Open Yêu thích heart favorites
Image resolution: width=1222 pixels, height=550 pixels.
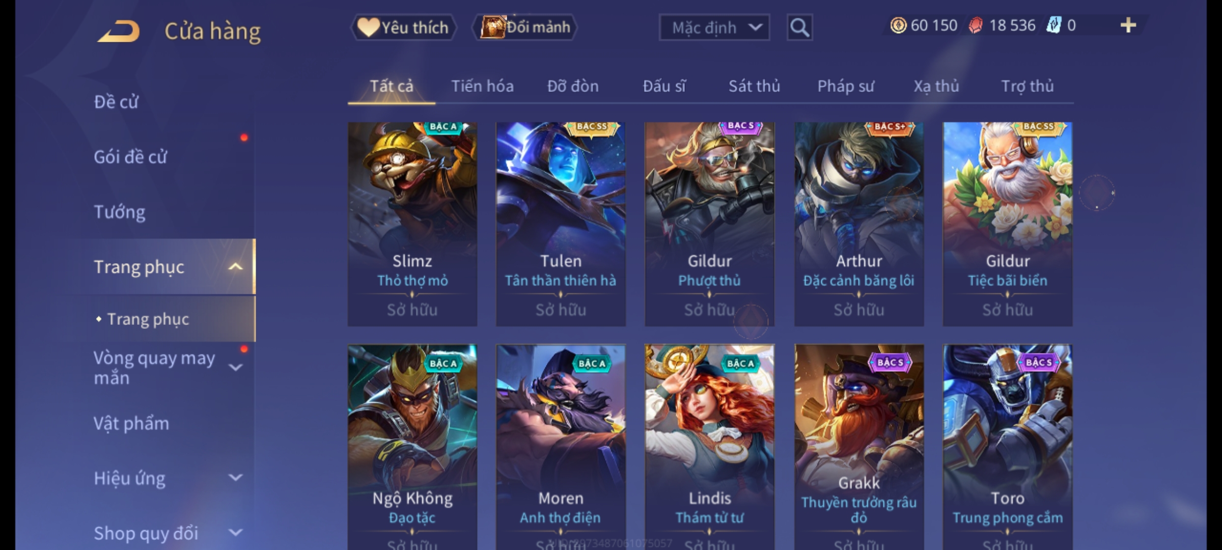403,27
